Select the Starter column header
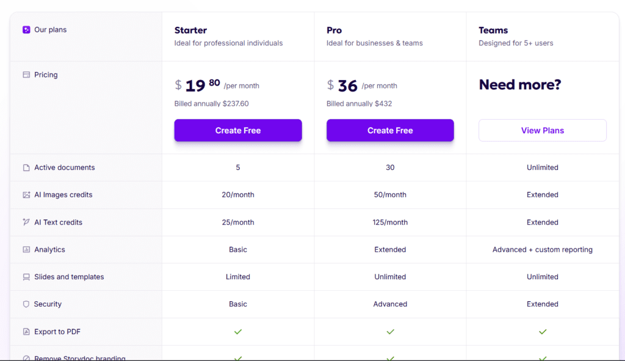This screenshot has width=625, height=361. 190,30
